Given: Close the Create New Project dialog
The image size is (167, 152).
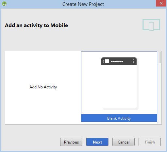Looking at the screenshot, I should click(x=161, y=3).
